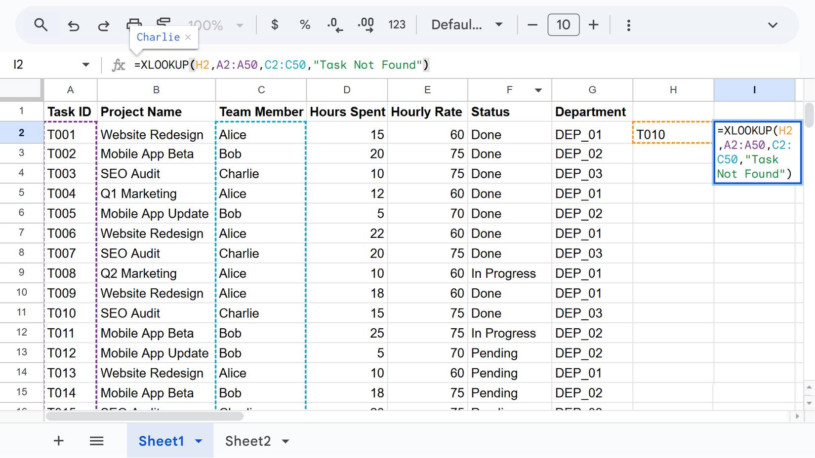Apply percent format icon
This screenshot has width=815, height=458.
305,25
